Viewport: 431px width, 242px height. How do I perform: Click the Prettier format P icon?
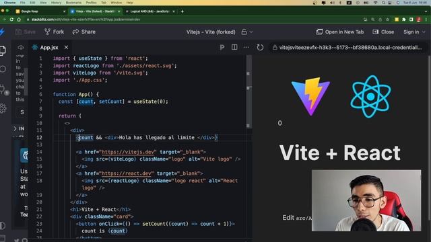pos(222,48)
